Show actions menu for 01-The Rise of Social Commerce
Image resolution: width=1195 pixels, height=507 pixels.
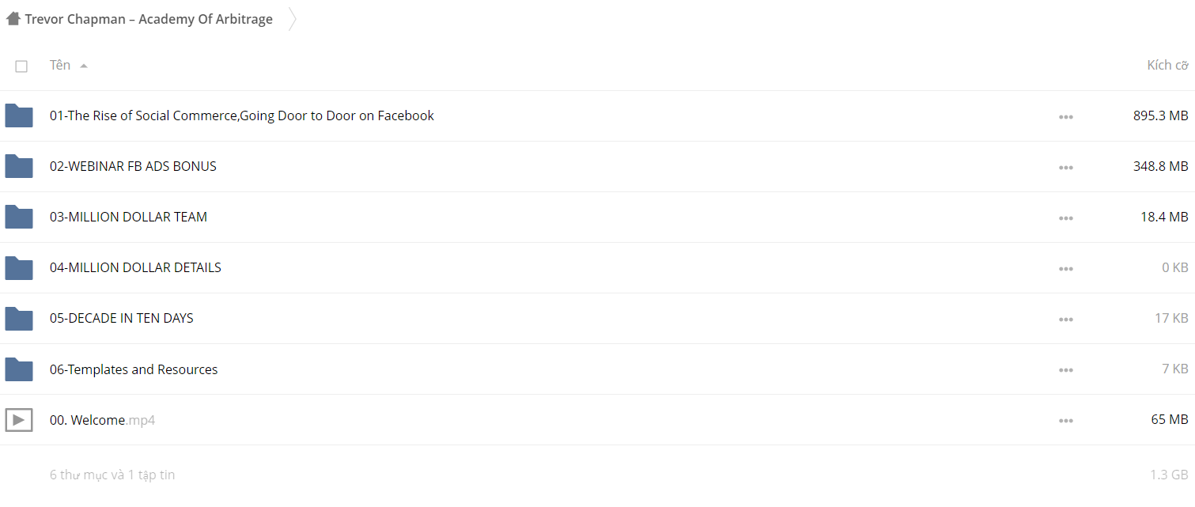[1066, 117]
